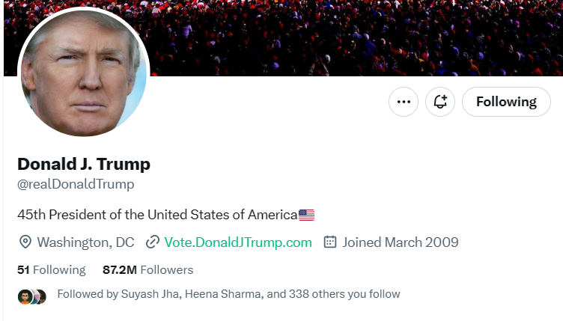Click the '45th President' bio text
Viewport: 563px width, 321px height.
157,215
